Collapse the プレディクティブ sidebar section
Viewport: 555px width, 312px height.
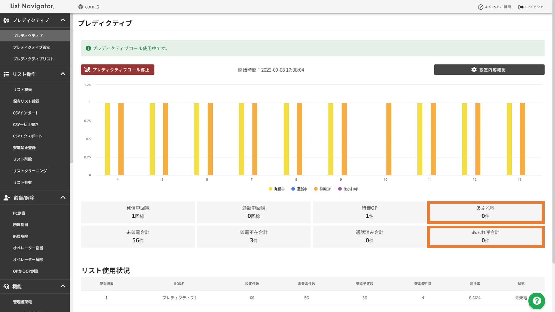click(x=63, y=20)
